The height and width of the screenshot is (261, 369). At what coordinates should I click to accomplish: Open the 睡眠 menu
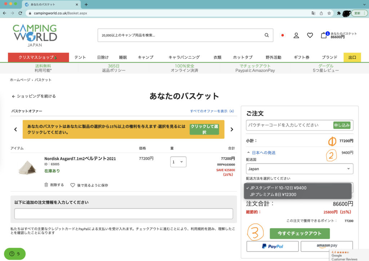point(123,57)
